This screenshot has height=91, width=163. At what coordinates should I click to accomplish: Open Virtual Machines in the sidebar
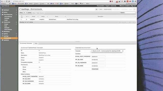pos(8,17)
